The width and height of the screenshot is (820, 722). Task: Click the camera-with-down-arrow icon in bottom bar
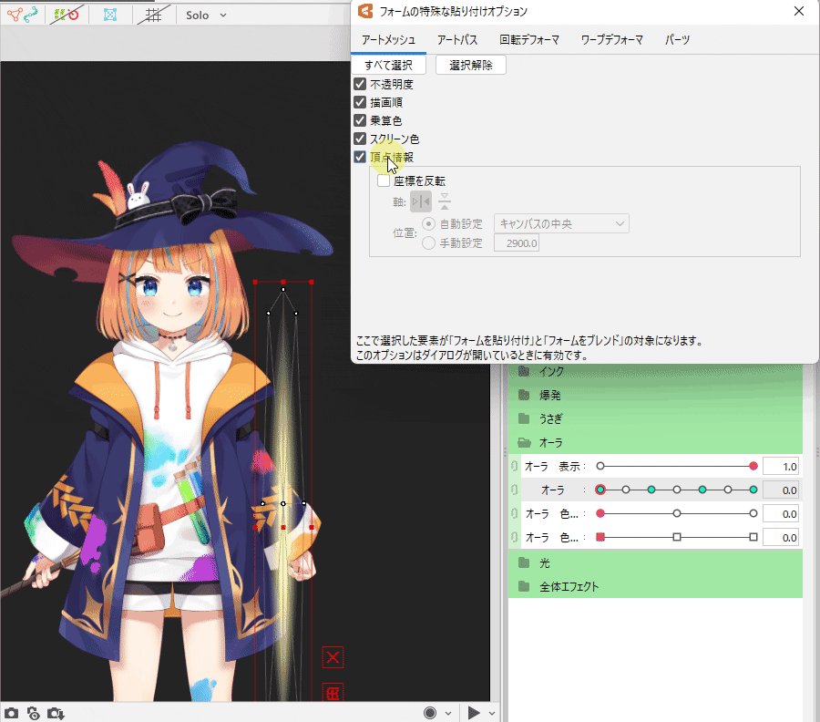[55, 713]
